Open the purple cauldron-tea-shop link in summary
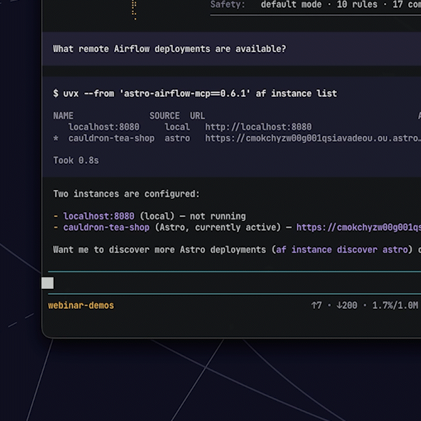 coord(106,227)
